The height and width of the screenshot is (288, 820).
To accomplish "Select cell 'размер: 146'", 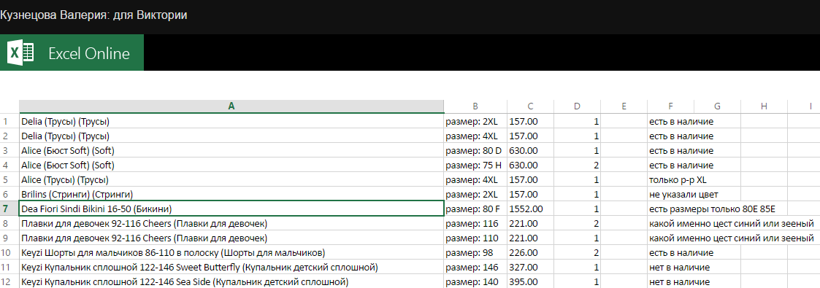I will pyautogui.click(x=475, y=268).
